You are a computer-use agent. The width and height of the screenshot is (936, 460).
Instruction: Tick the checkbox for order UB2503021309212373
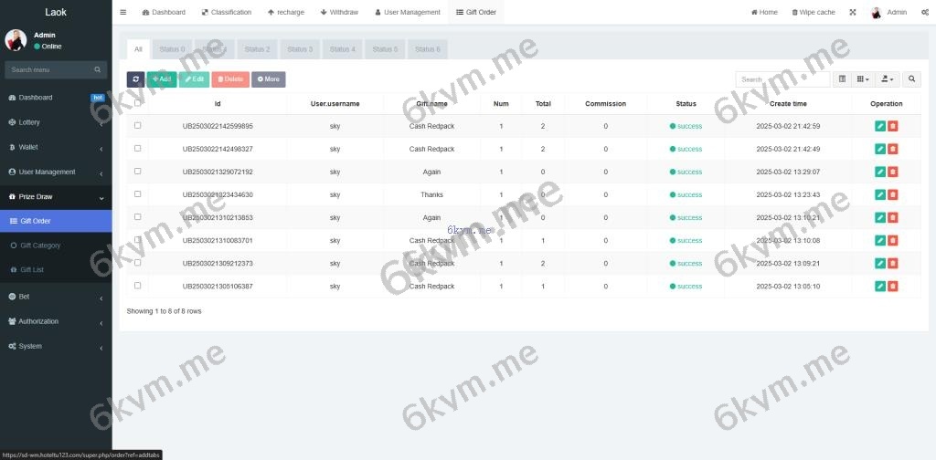coord(138,263)
